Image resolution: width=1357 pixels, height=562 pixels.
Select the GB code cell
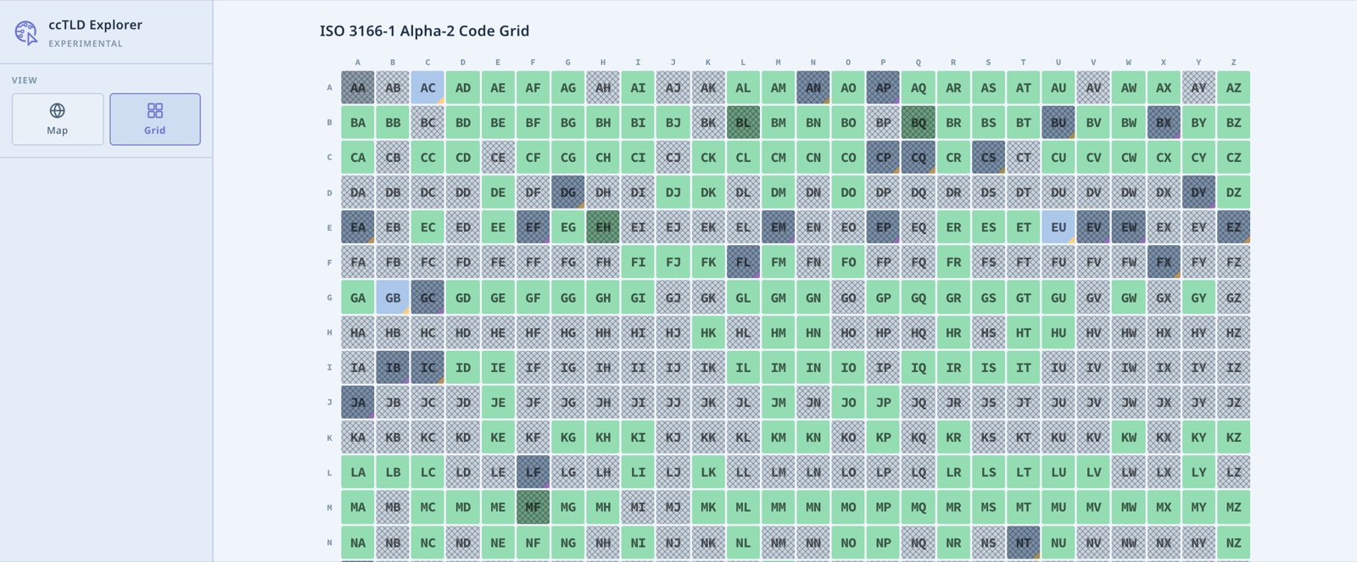point(393,298)
